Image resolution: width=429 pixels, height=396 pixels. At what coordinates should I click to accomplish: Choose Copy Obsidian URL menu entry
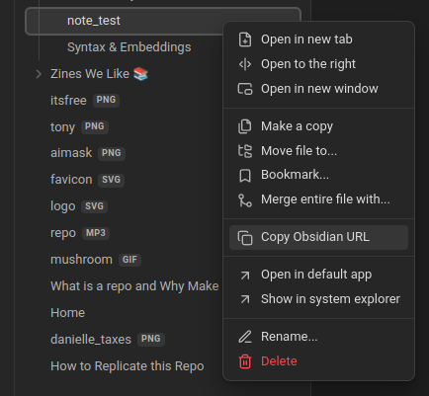pyautogui.click(x=318, y=237)
